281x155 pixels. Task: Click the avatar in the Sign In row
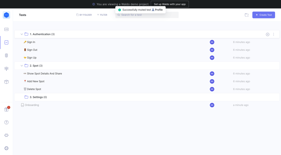coord(212,42)
